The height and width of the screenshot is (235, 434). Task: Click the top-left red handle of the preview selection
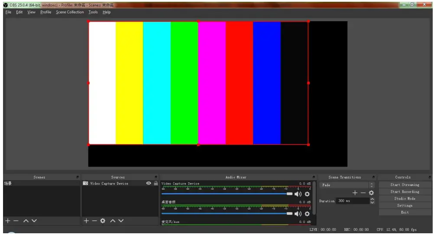pos(88,22)
